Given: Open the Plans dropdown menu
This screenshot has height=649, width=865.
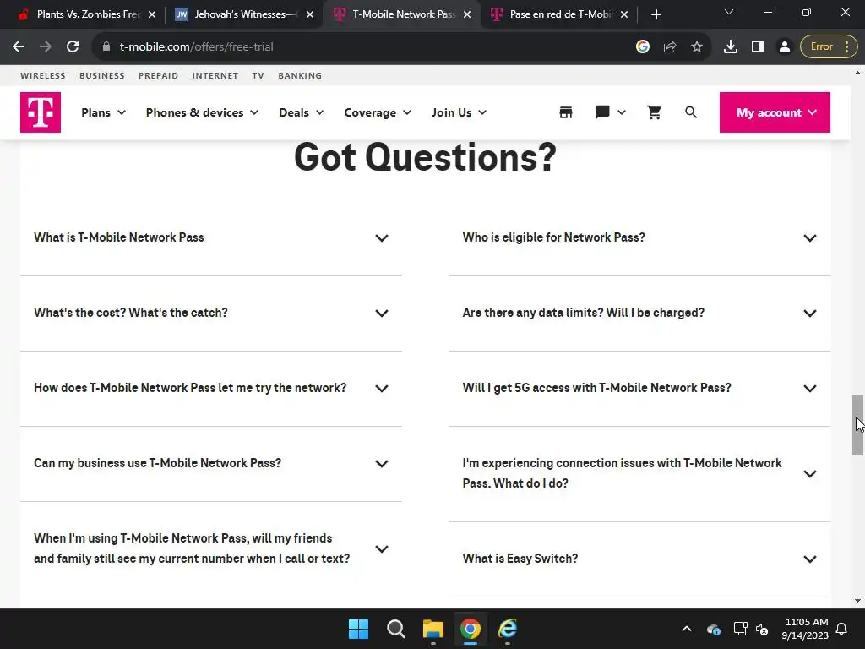Looking at the screenshot, I should pyautogui.click(x=104, y=112).
